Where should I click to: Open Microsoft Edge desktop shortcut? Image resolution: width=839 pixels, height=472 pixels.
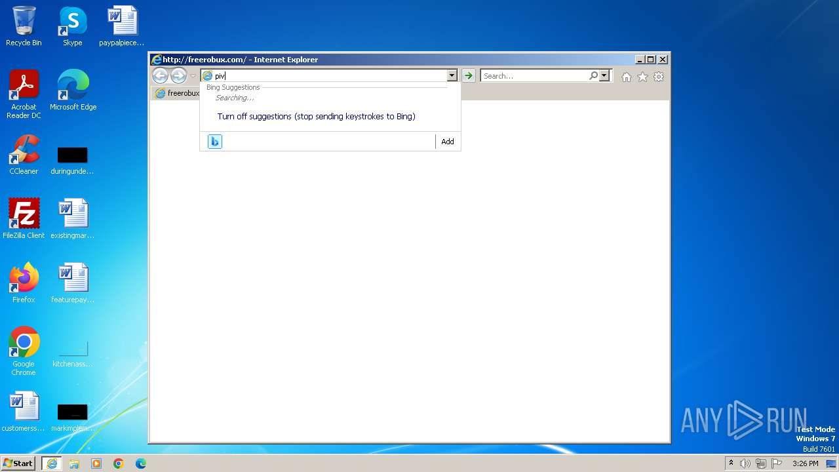tap(73, 90)
